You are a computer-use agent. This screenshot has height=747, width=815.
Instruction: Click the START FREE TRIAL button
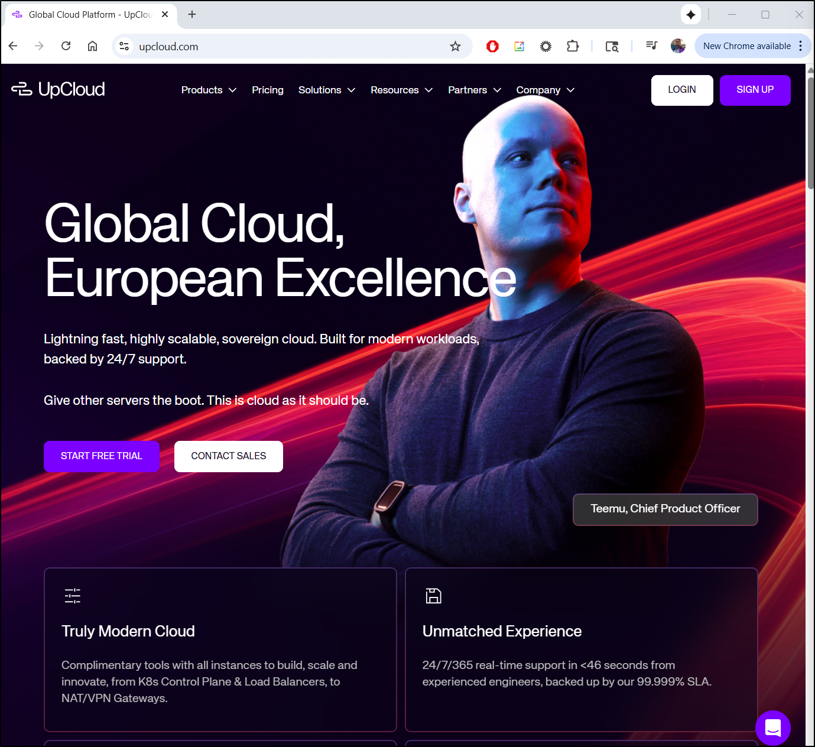(102, 456)
